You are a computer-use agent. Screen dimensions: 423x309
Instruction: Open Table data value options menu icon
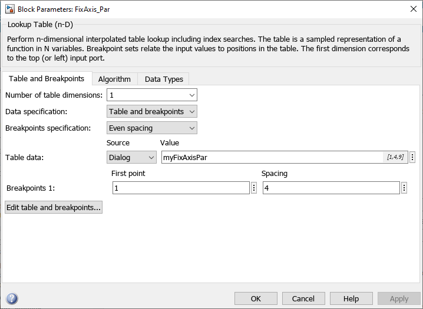coord(412,157)
